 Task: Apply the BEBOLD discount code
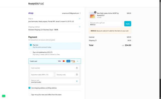tap(128, 24)
